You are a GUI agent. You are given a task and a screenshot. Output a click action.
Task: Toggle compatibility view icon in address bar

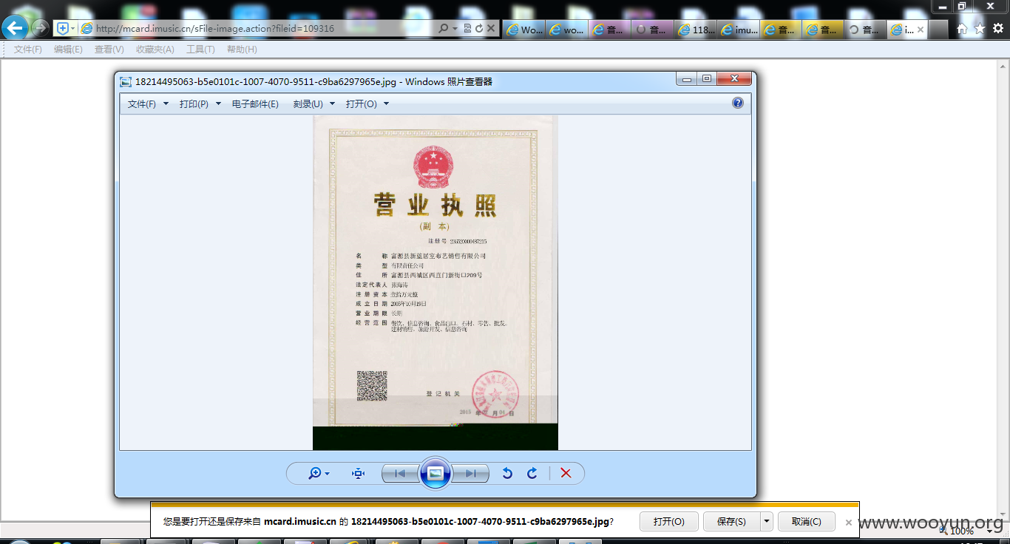coord(467,28)
